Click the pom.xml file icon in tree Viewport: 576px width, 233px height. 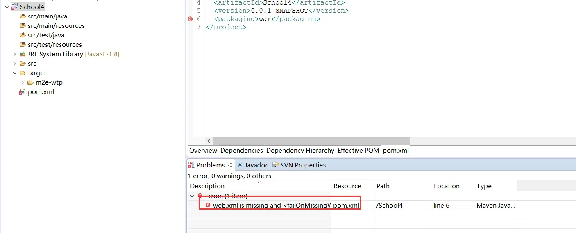pyautogui.click(x=23, y=92)
